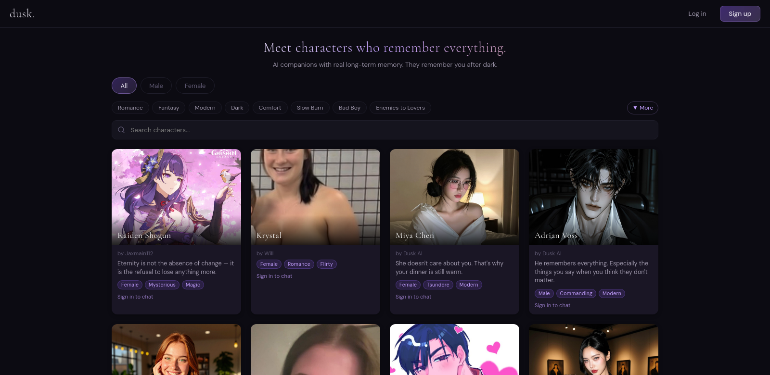The height and width of the screenshot is (375, 770).
Task: Click the Female tag on Raiden Shogun's card
Action: pyautogui.click(x=130, y=285)
